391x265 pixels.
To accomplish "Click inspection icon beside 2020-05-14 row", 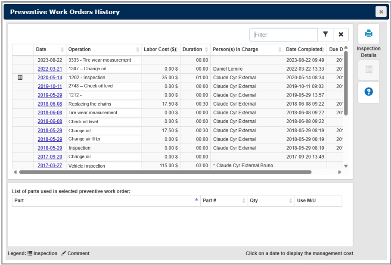I will (x=20, y=78).
